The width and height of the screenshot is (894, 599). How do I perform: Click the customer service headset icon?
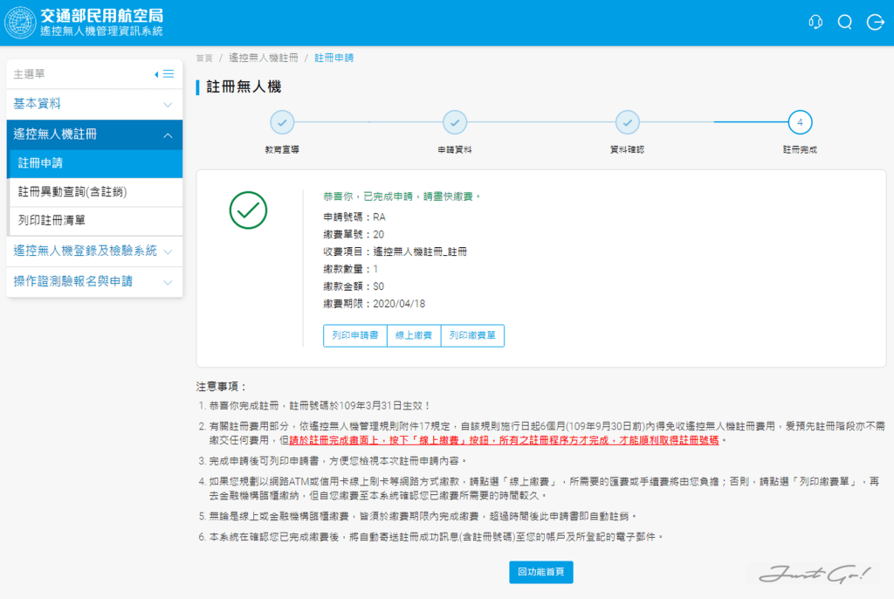(815, 23)
